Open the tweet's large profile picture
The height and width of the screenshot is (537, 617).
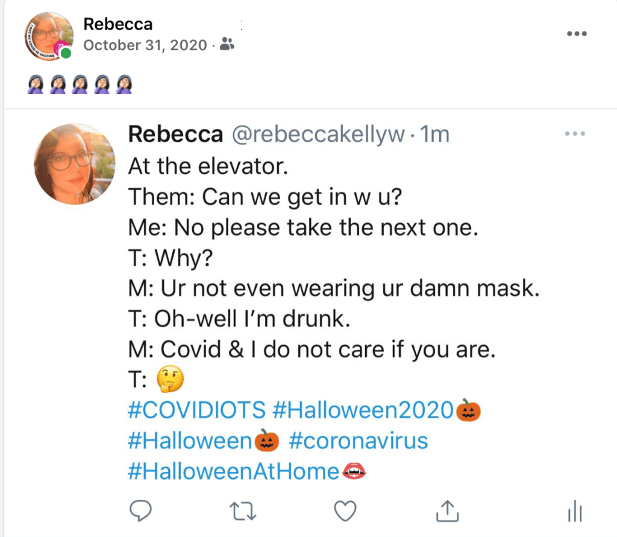pyautogui.click(x=75, y=164)
